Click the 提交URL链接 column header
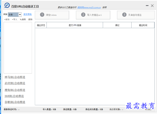 click(75, 25)
